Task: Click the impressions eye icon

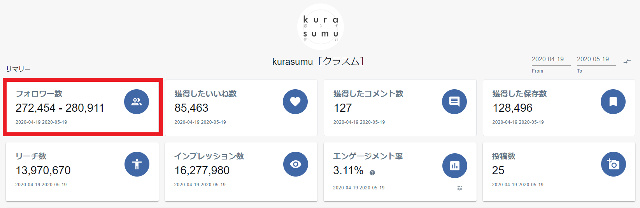Action: (296, 164)
